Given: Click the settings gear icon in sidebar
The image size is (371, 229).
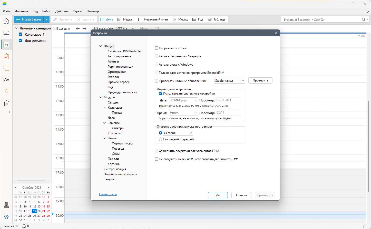Looking at the screenshot, I should click(x=6, y=217).
